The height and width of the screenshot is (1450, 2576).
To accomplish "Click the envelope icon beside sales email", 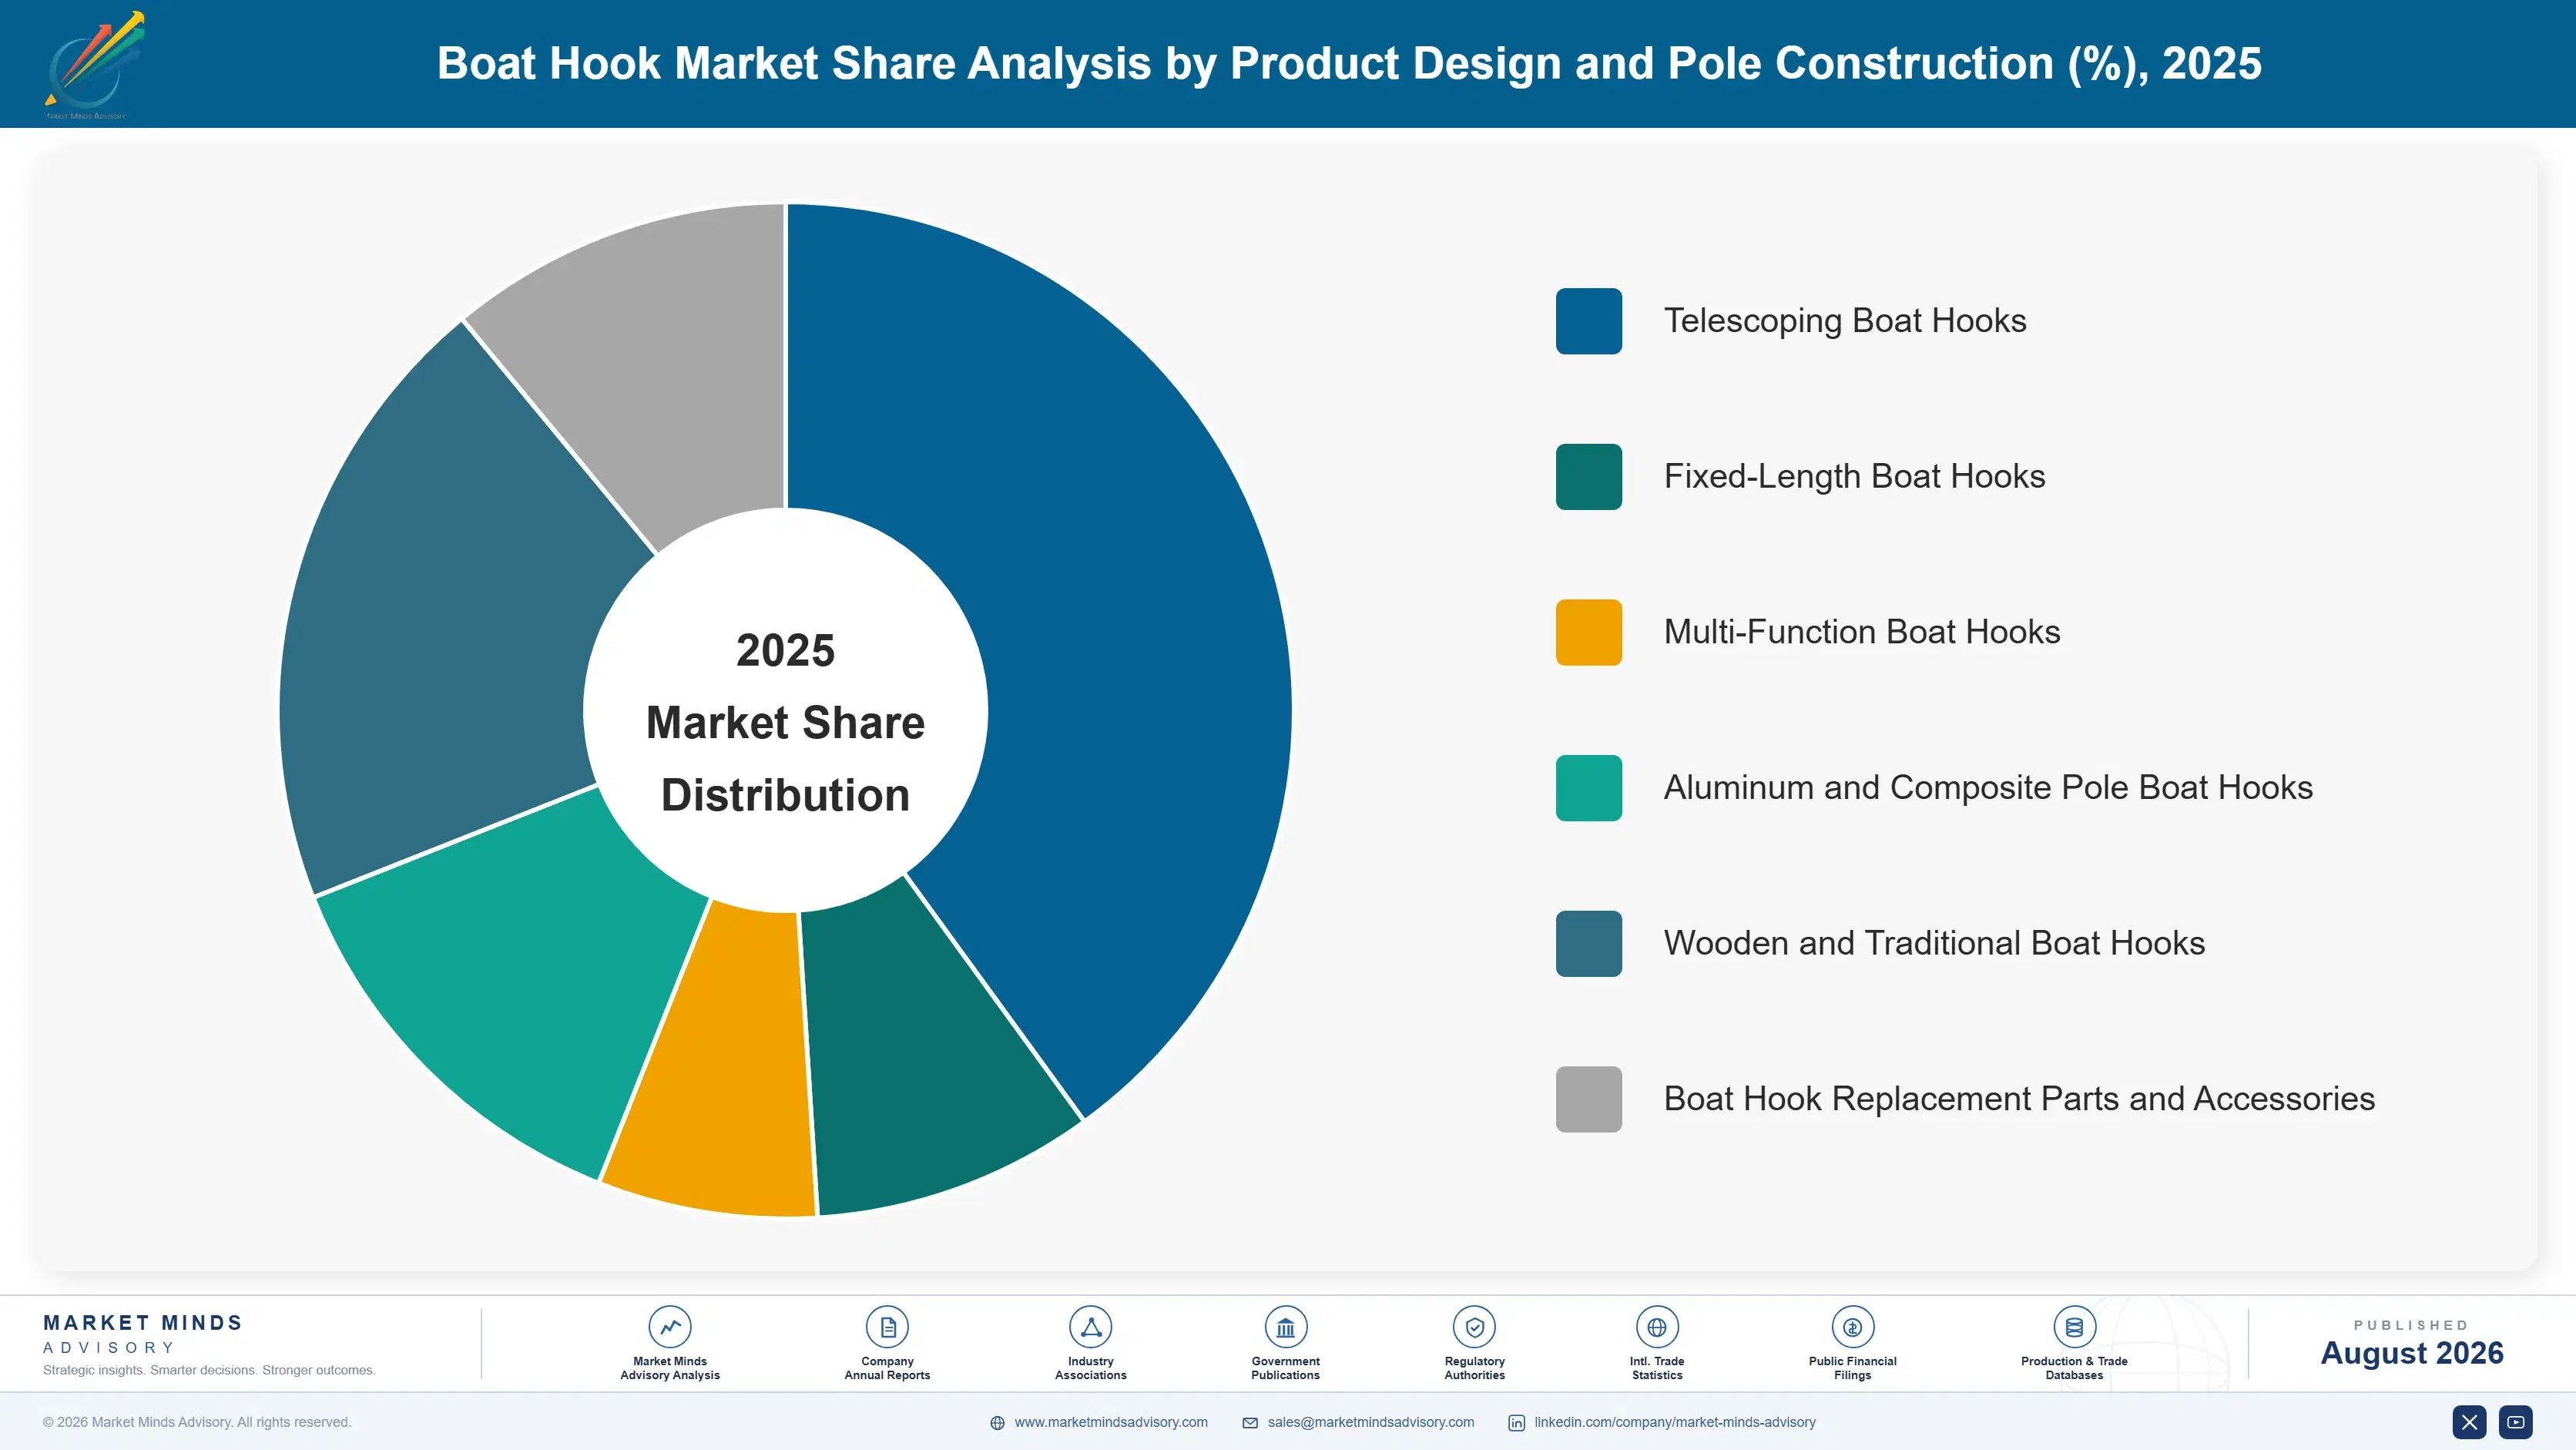I will coord(1250,1423).
